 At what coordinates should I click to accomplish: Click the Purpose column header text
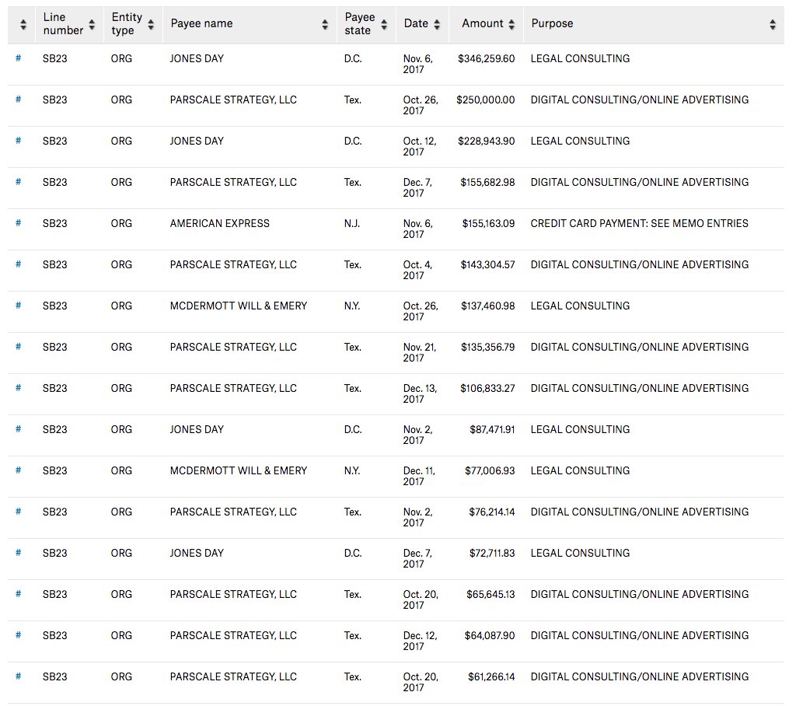(553, 23)
